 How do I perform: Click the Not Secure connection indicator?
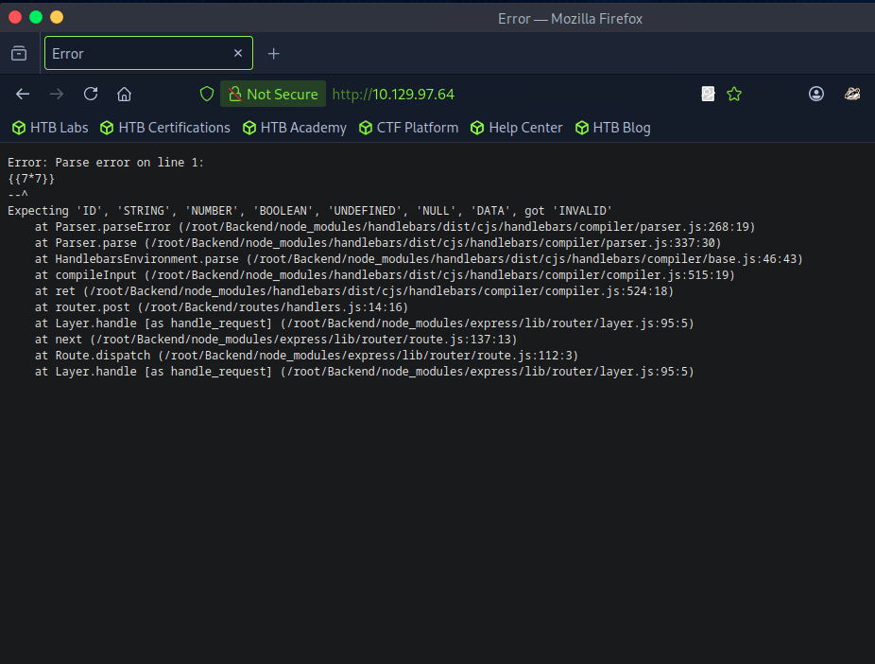click(273, 94)
